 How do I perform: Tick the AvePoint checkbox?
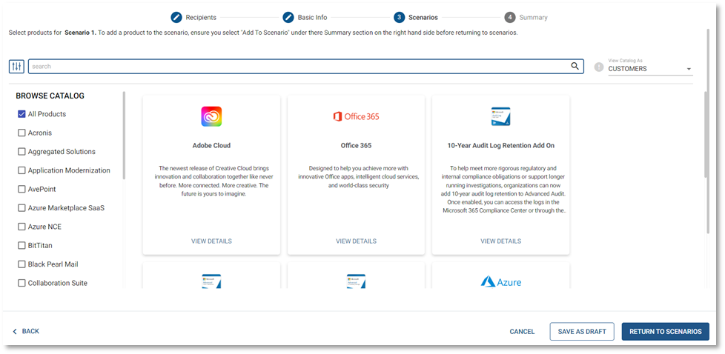click(21, 190)
